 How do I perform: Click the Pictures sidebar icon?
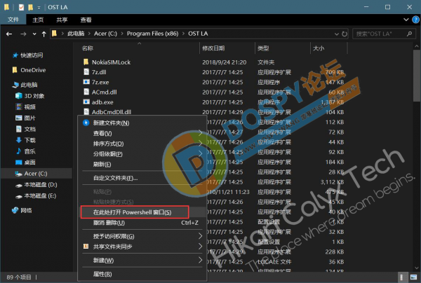19,118
